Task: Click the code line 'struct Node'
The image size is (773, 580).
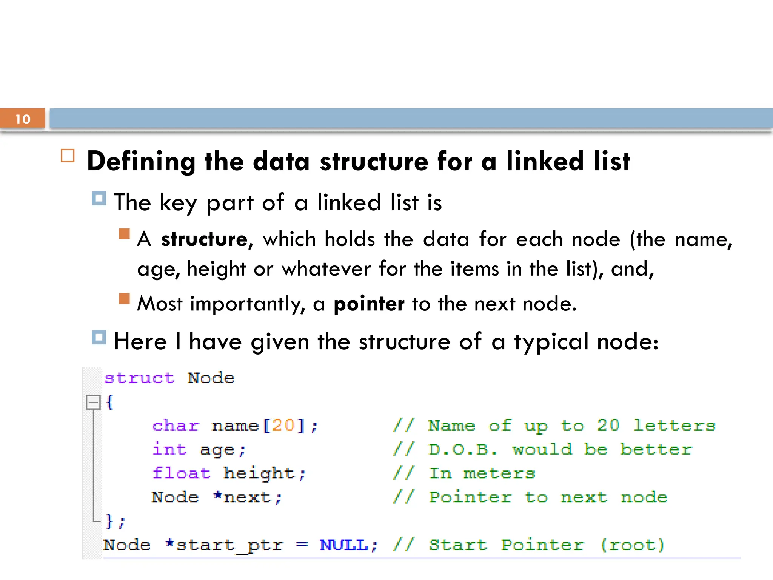Action: (x=169, y=378)
